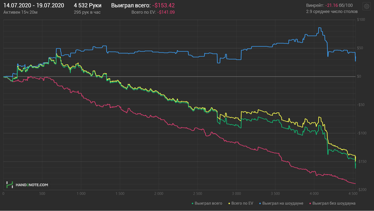Viewport: 374px width, 211px height.
Task: Click '295 рук в час' text
Action: click(x=87, y=12)
